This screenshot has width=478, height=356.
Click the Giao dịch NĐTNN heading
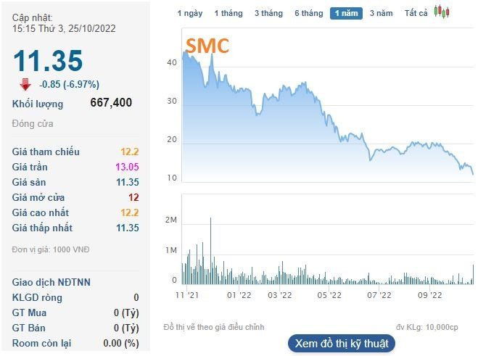tap(51, 282)
